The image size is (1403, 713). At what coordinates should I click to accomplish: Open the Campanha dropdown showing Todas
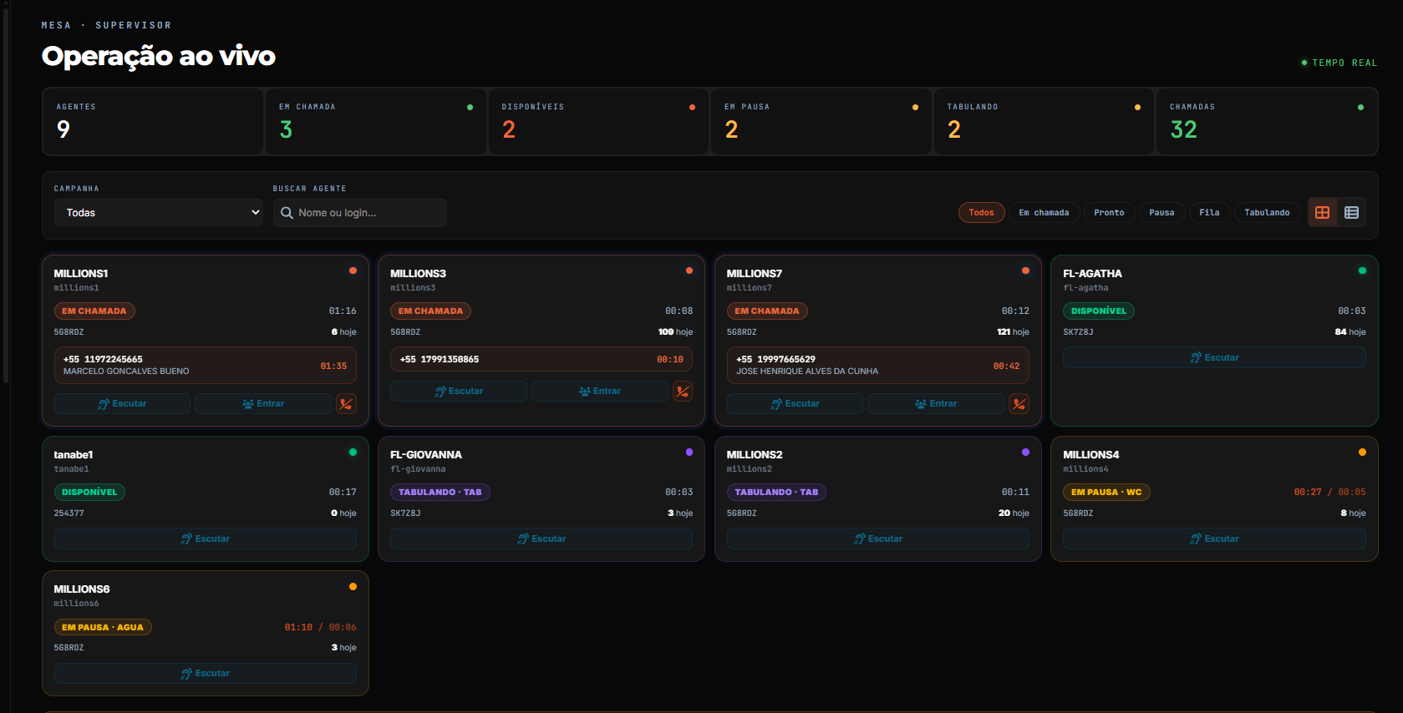(x=159, y=213)
